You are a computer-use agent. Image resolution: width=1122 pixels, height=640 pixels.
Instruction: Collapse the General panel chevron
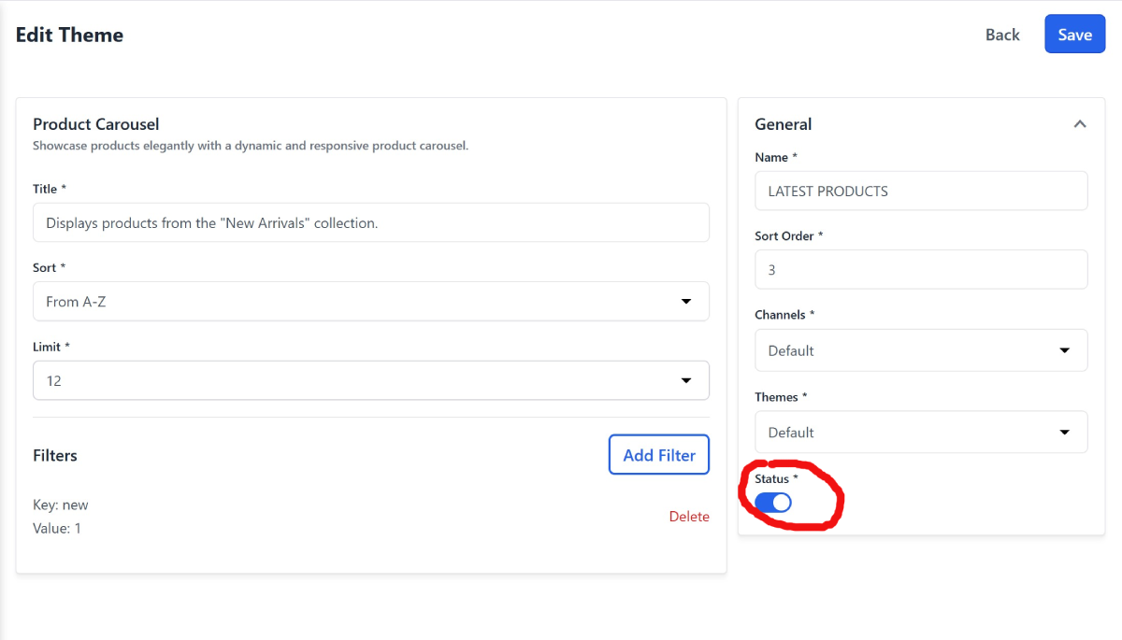point(1080,124)
